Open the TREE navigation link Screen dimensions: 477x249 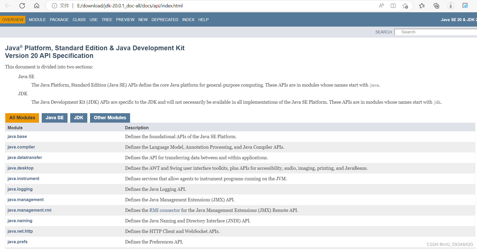tap(107, 20)
